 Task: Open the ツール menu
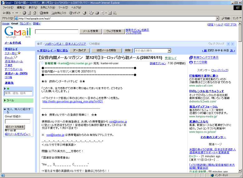coord(63,7)
